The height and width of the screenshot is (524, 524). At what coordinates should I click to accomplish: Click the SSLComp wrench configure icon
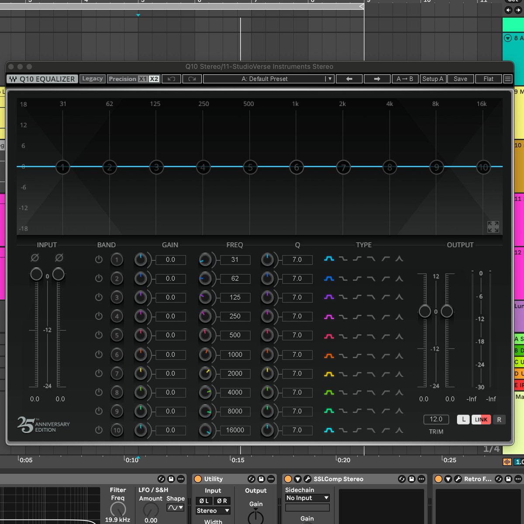point(307,479)
